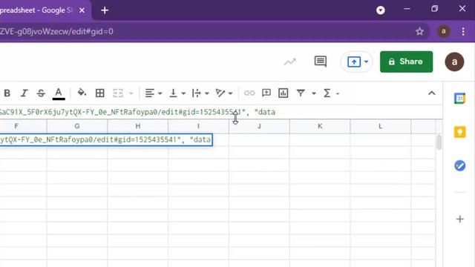Open the borders menu
475x267 pixels.
[100, 93]
